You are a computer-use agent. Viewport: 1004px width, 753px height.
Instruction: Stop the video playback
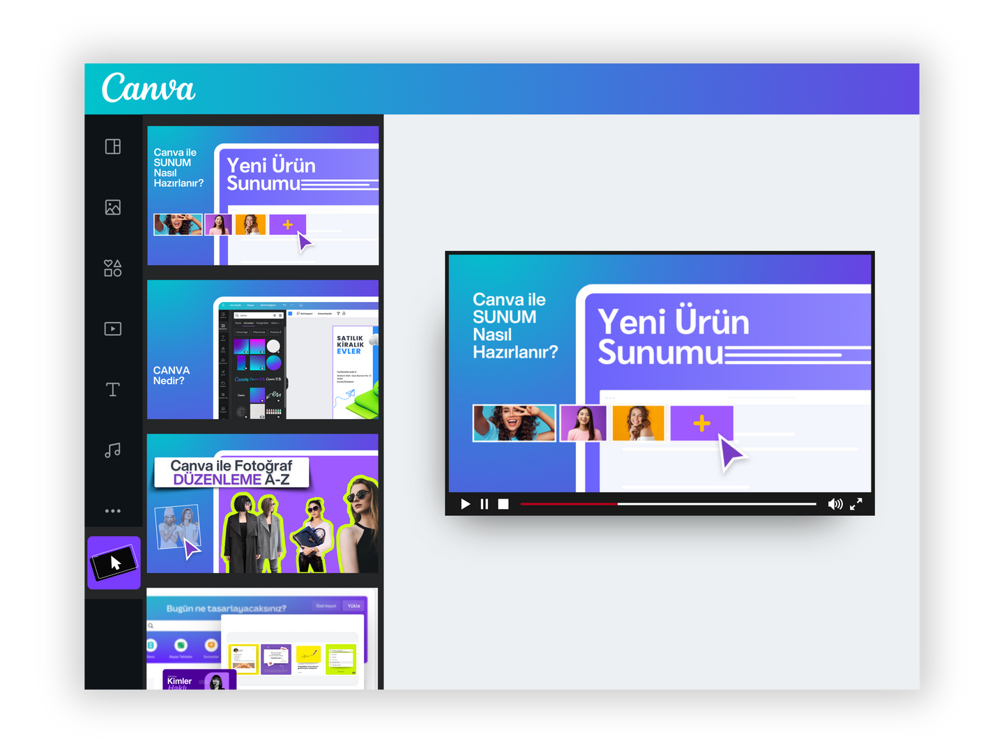(x=503, y=504)
